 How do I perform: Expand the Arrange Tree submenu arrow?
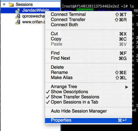click(x=127, y=87)
